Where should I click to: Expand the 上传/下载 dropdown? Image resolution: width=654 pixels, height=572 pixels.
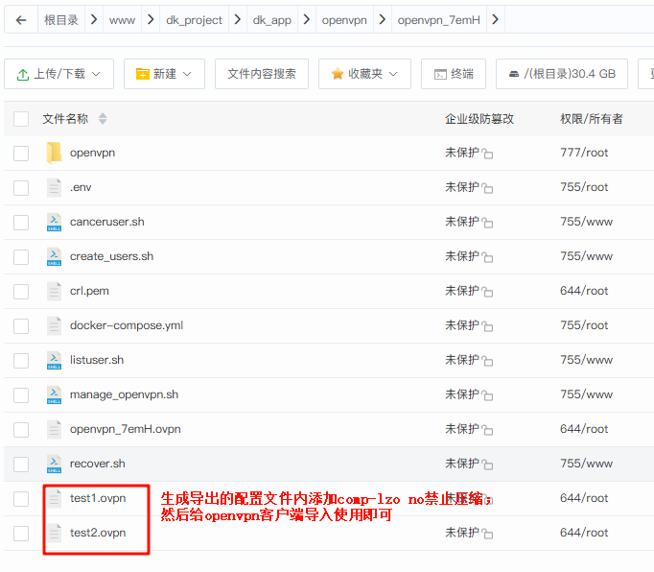(58, 74)
